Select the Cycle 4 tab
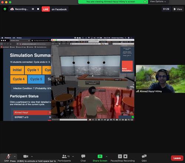185x163 pixels. pos(18,79)
